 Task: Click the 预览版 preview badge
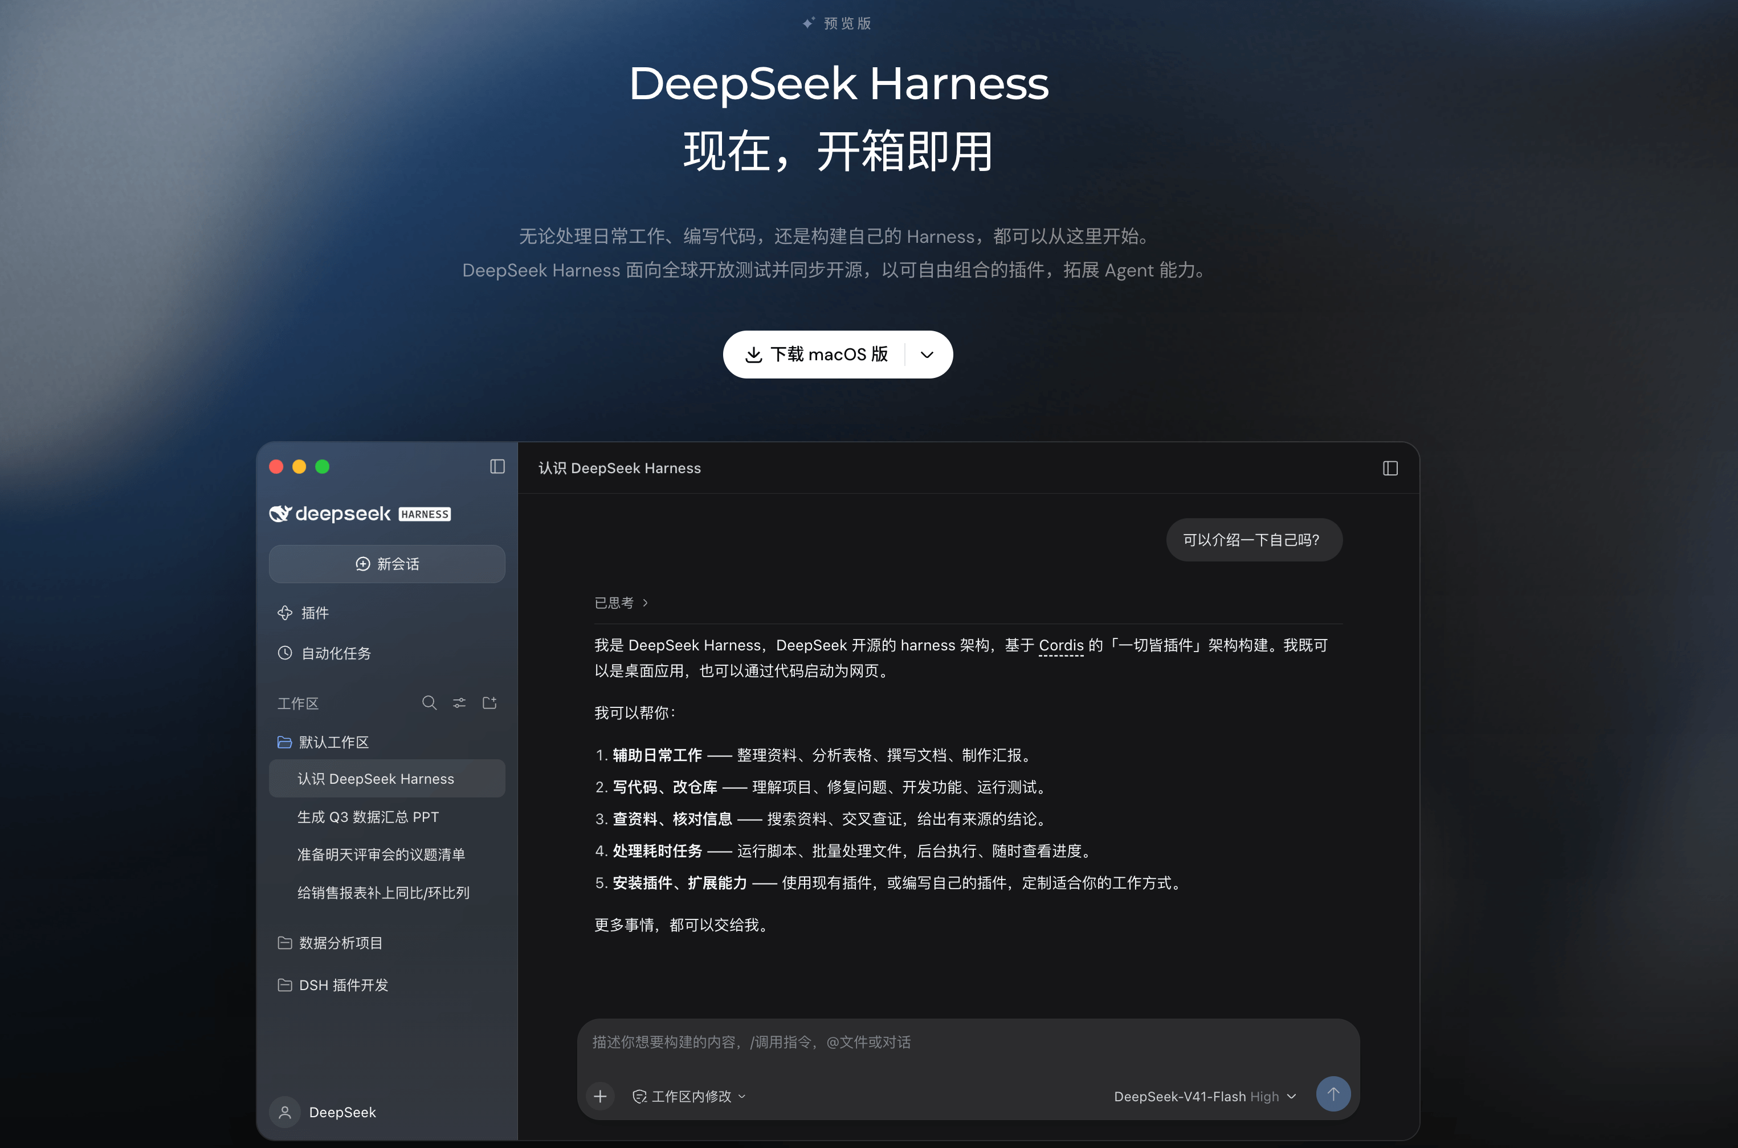click(837, 23)
